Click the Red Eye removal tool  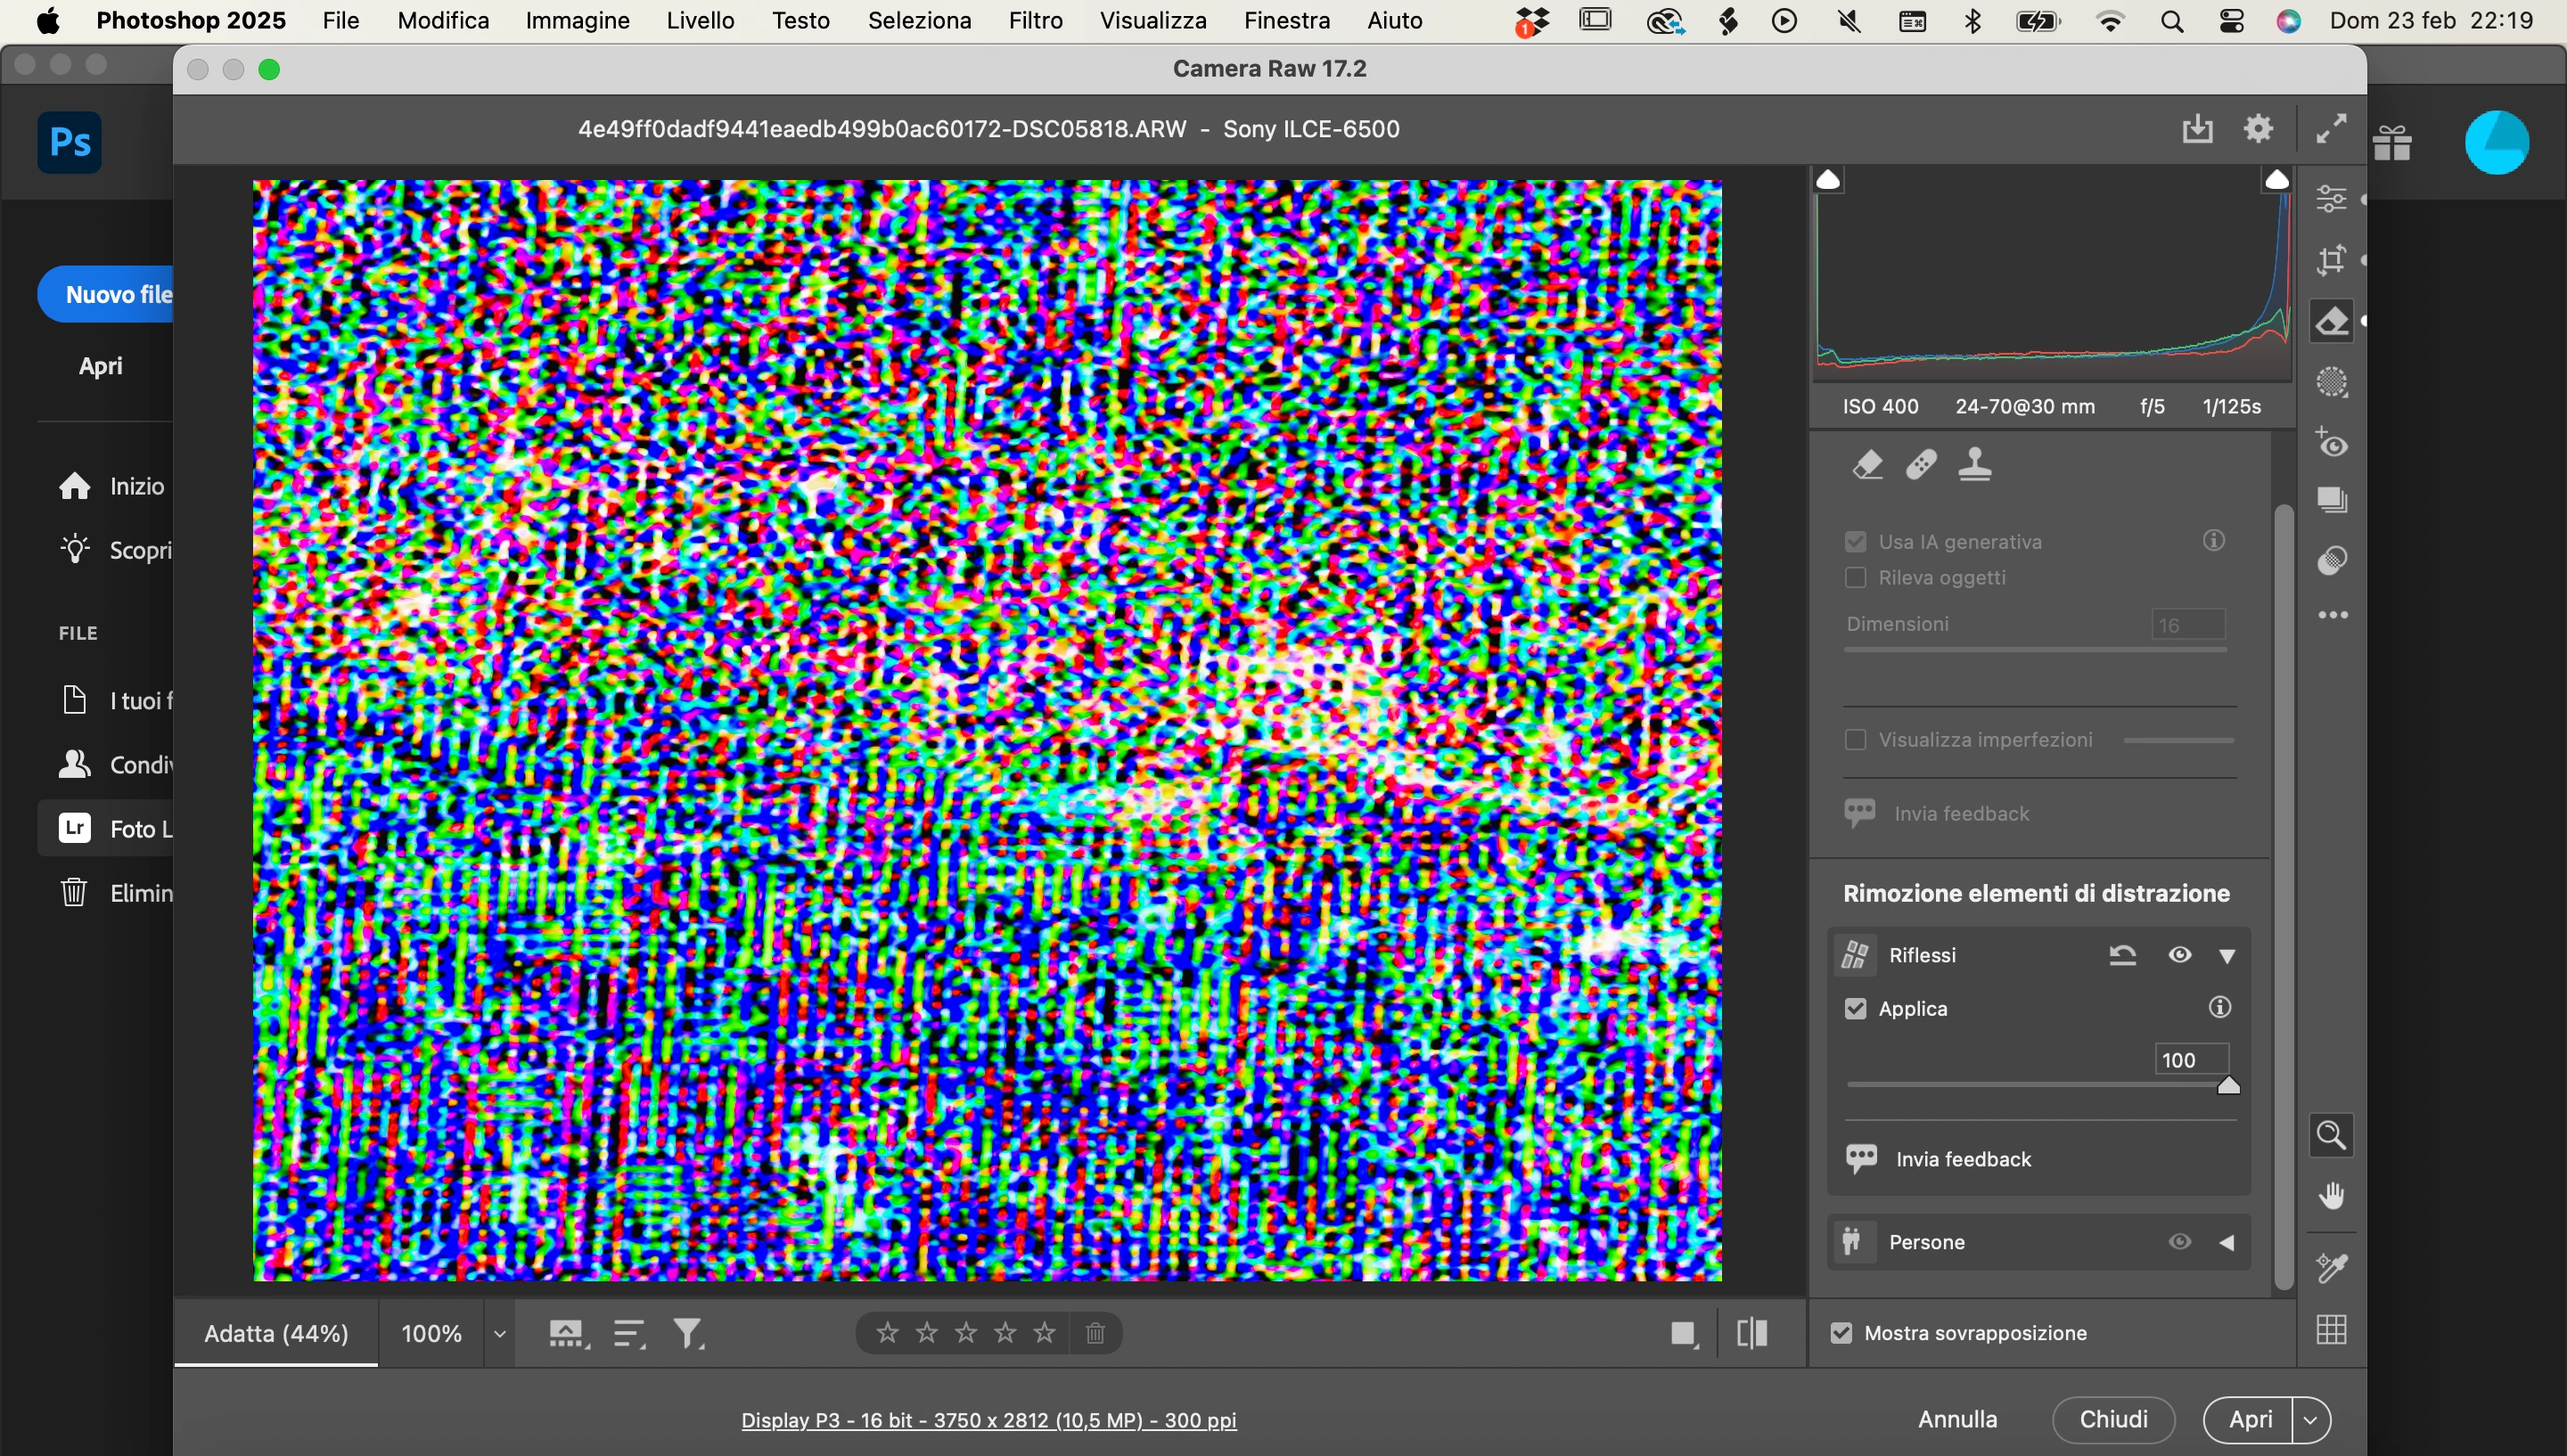click(2332, 443)
